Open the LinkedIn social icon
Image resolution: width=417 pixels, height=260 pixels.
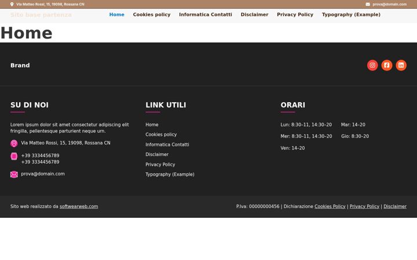pos(401,65)
